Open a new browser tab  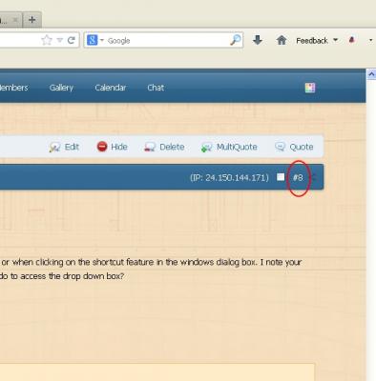31,20
